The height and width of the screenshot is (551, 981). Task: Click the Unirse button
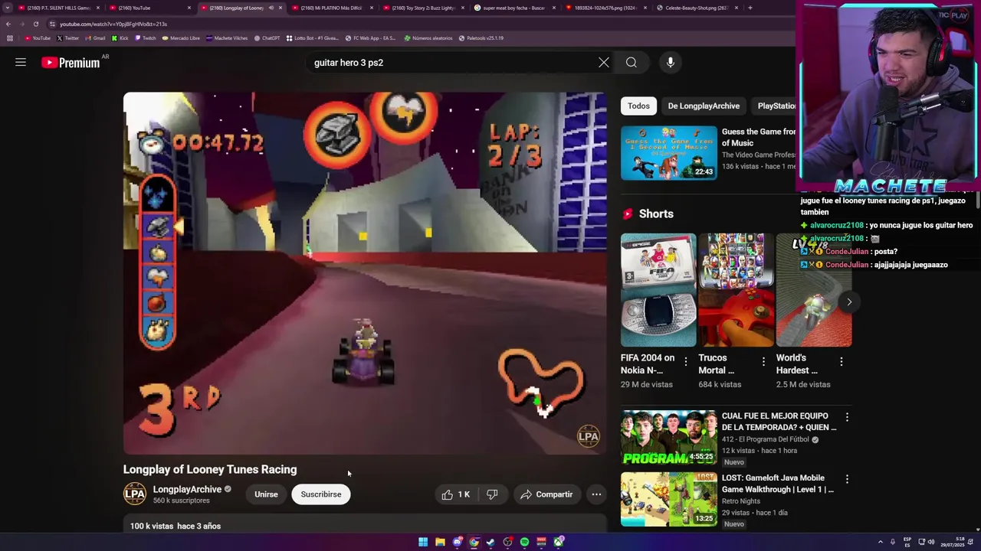(266, 494)
